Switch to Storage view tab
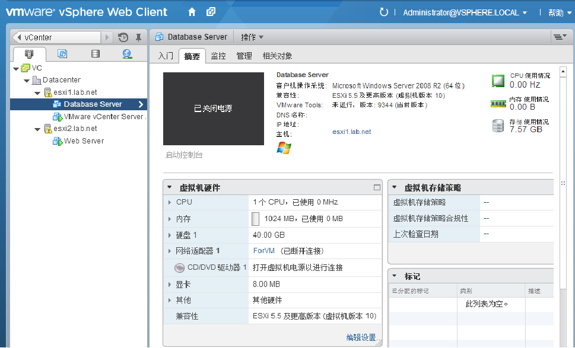Screen dimensions: 575x348 click(96, 54)
